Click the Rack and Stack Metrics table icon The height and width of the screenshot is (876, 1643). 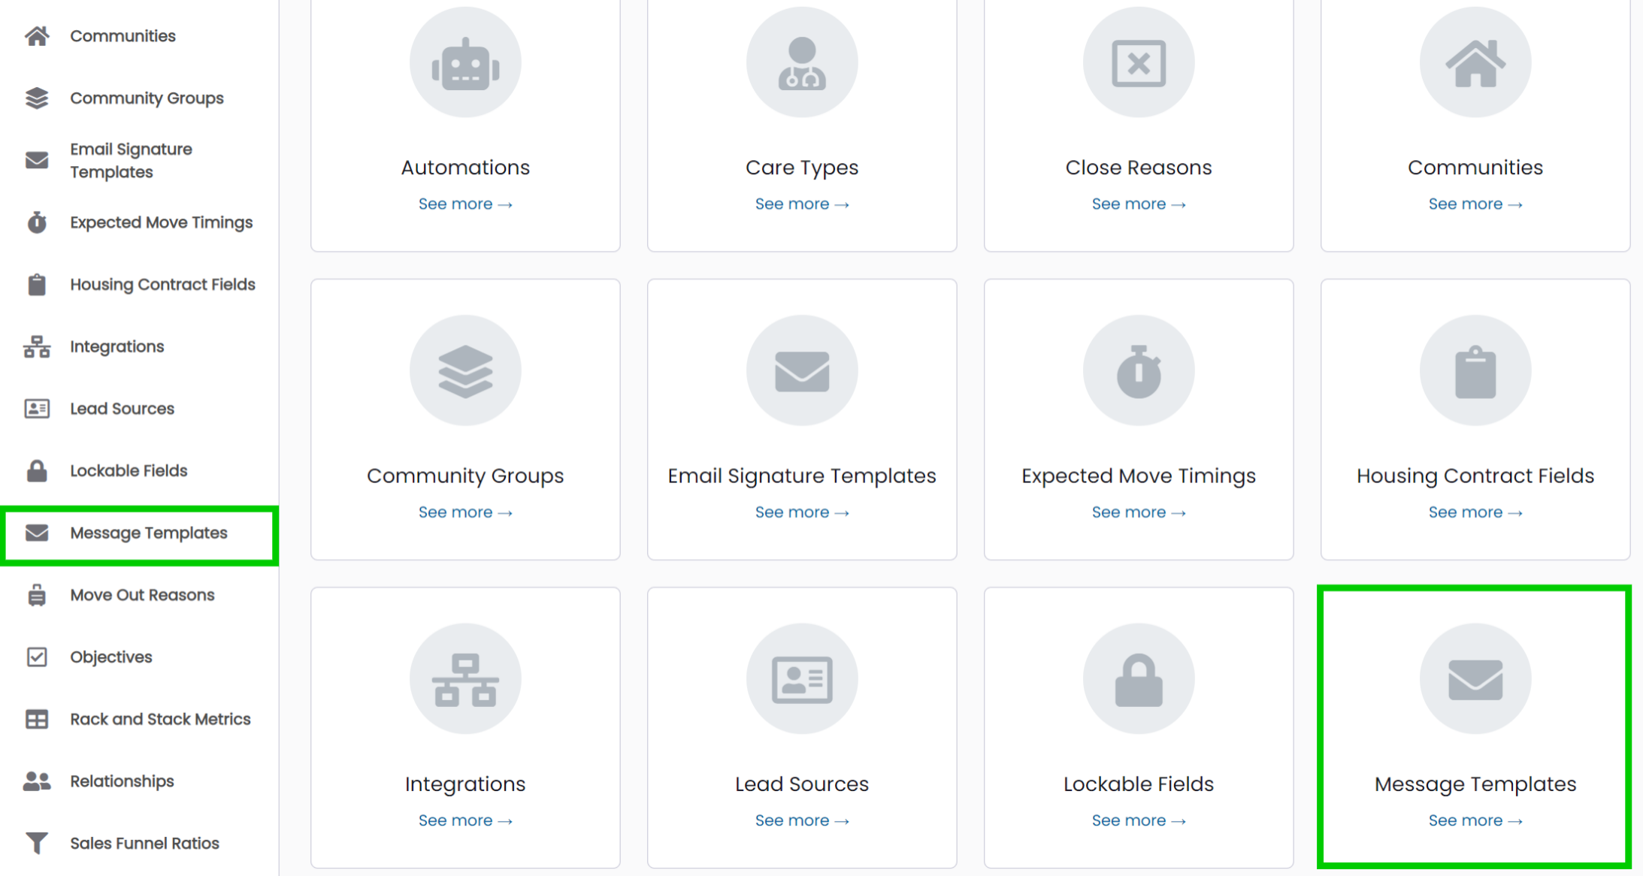37,719
